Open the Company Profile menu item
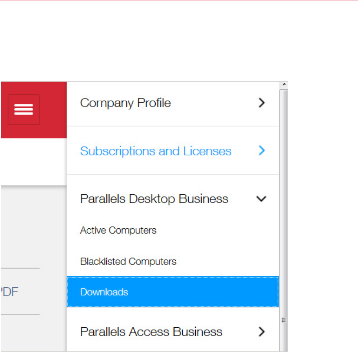The width and height of the screenshot is (358, 352). tap(125, 103)
